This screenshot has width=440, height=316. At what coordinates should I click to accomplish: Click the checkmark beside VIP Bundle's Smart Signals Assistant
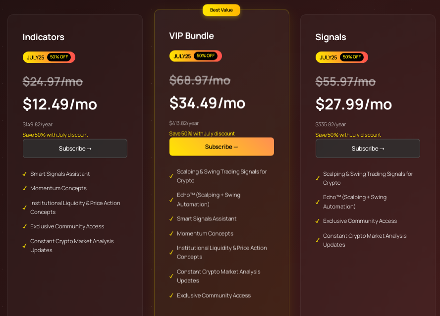click(x=171, y=219)
